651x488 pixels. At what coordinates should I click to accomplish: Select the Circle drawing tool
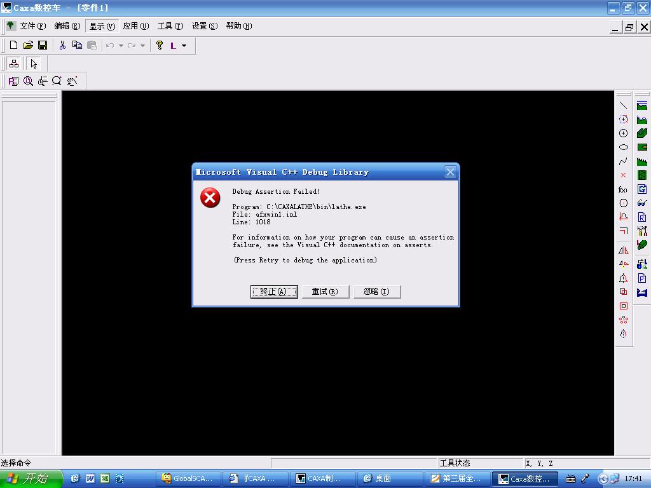point(623,133)
